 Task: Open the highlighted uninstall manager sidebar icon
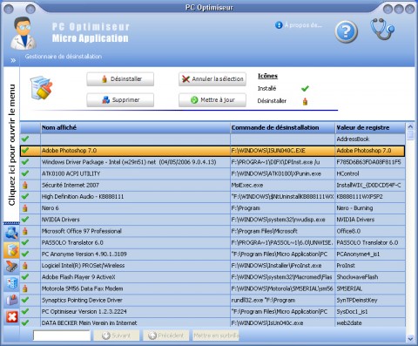(x=11, y=250)
